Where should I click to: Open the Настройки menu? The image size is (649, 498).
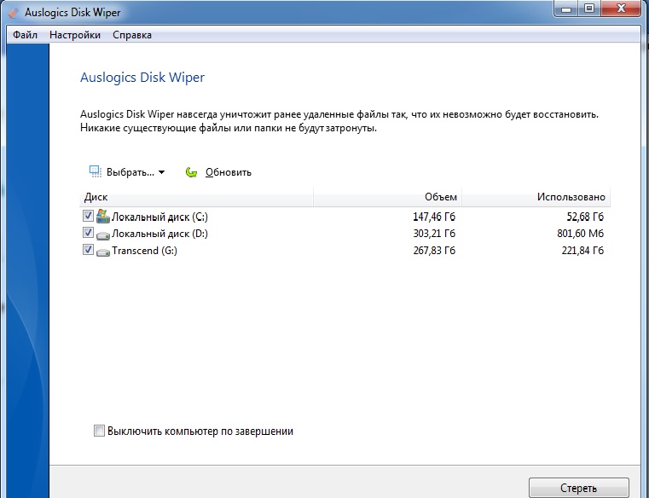click(75, 35)
